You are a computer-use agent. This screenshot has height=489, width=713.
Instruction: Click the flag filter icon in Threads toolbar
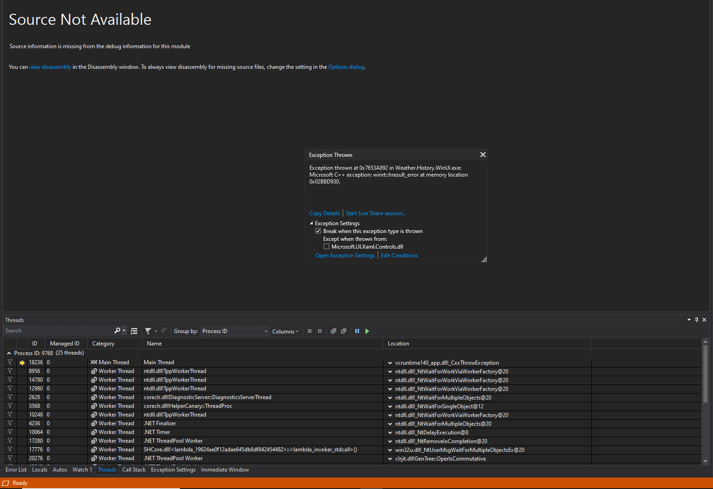tap(148, 331)
